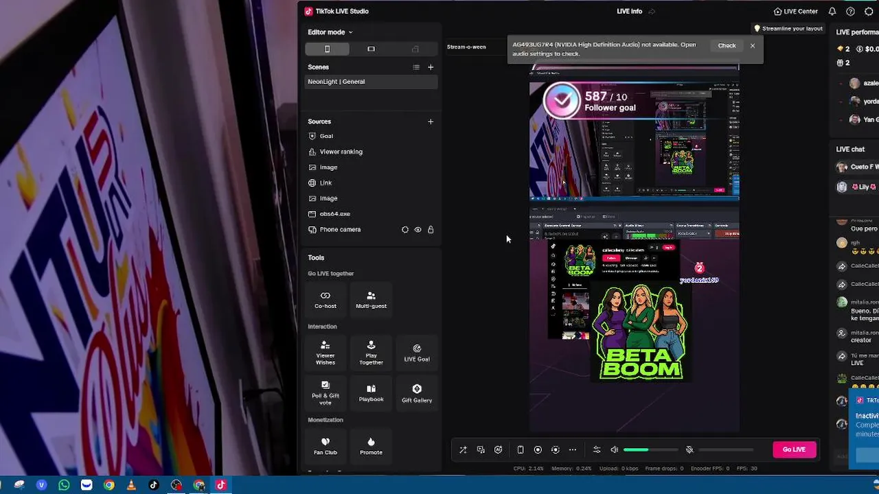The height and width of the screenshot is (494, 879).
Task: Select landscape editor mode layout
Action: (x=371, y=49)
